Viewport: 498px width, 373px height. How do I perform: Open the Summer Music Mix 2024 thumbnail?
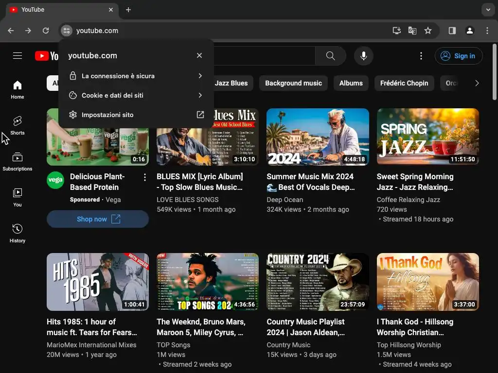click(x=318, y=137)
